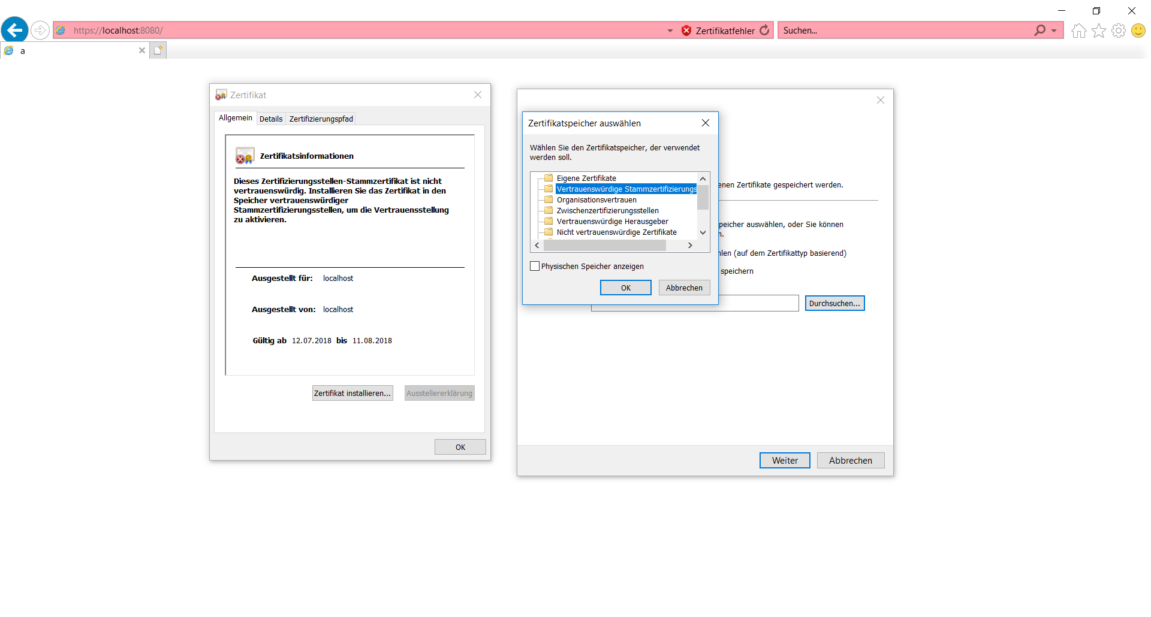Expand the address bar autocomplete dropdown arrow
Image resolution: width=1151 pixels, height=617 pixels.
click(670, 31)
